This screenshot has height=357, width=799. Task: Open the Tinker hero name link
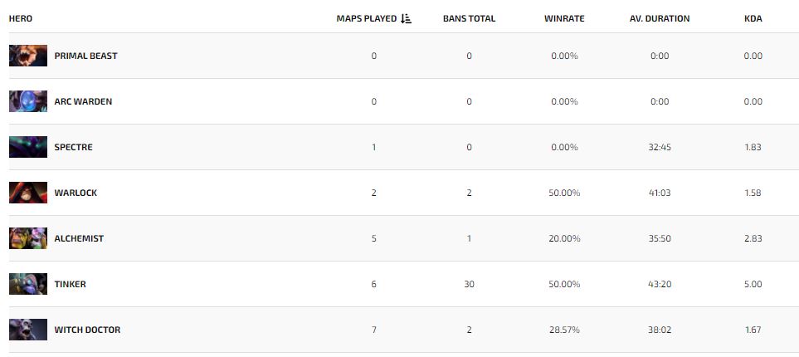(70, 284)
